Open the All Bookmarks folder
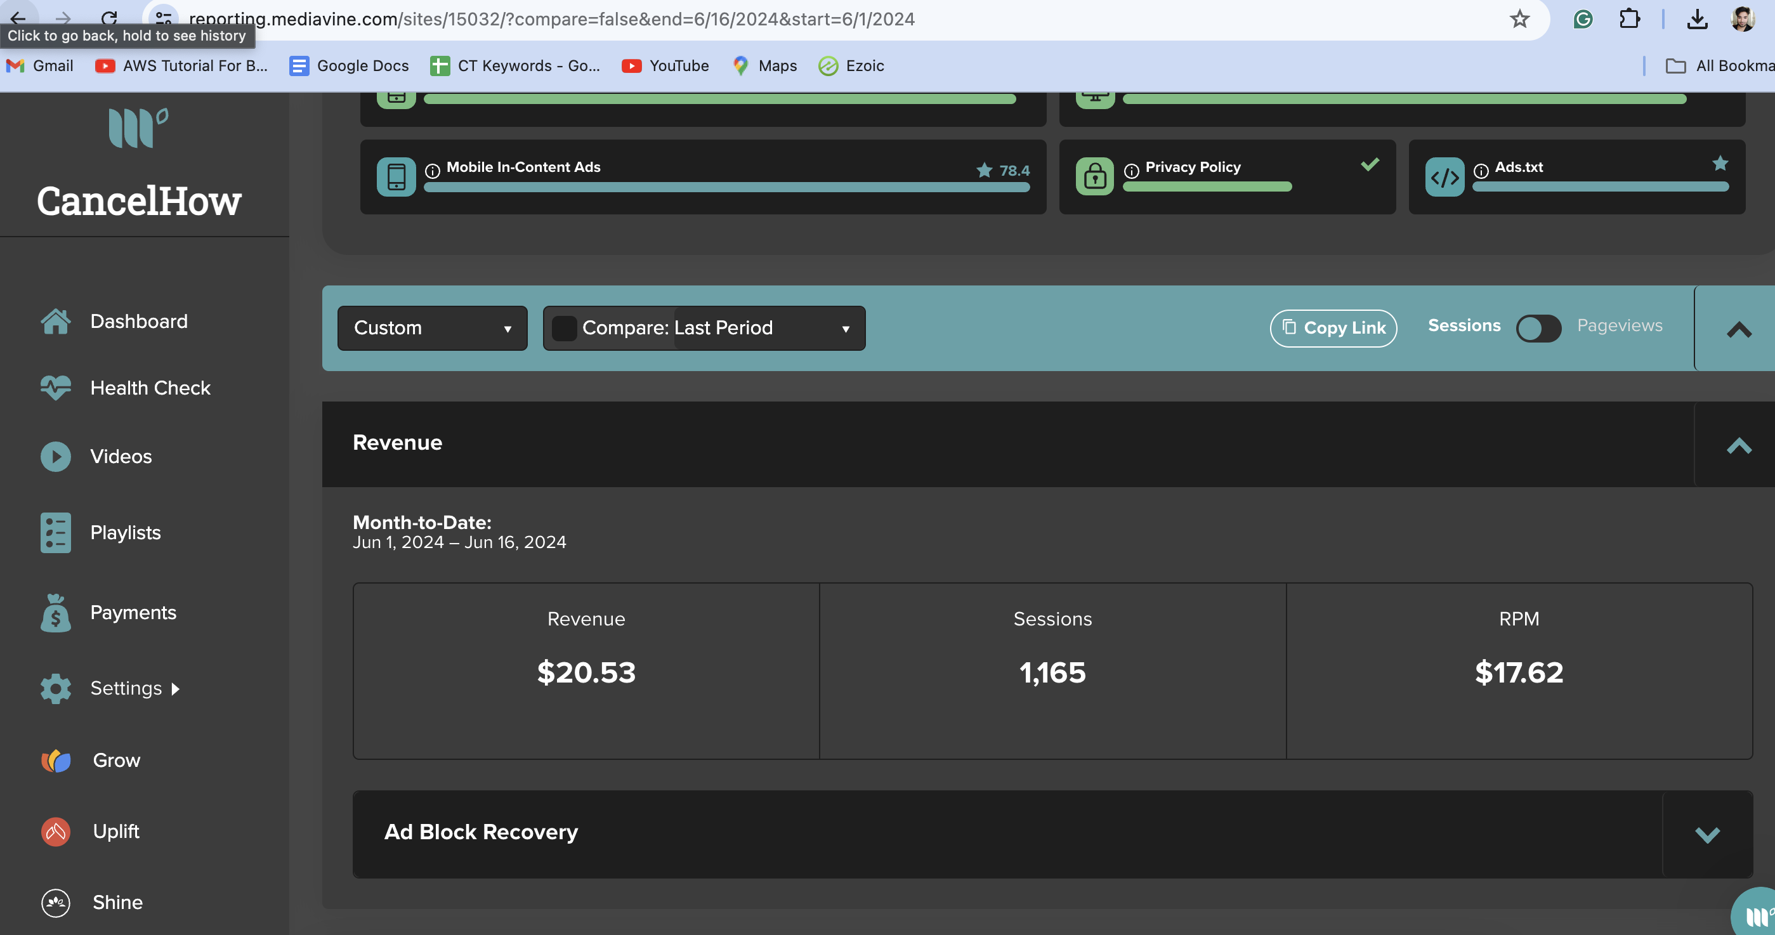Screen dimensions: 1775x935 [x=1720, y=65]
